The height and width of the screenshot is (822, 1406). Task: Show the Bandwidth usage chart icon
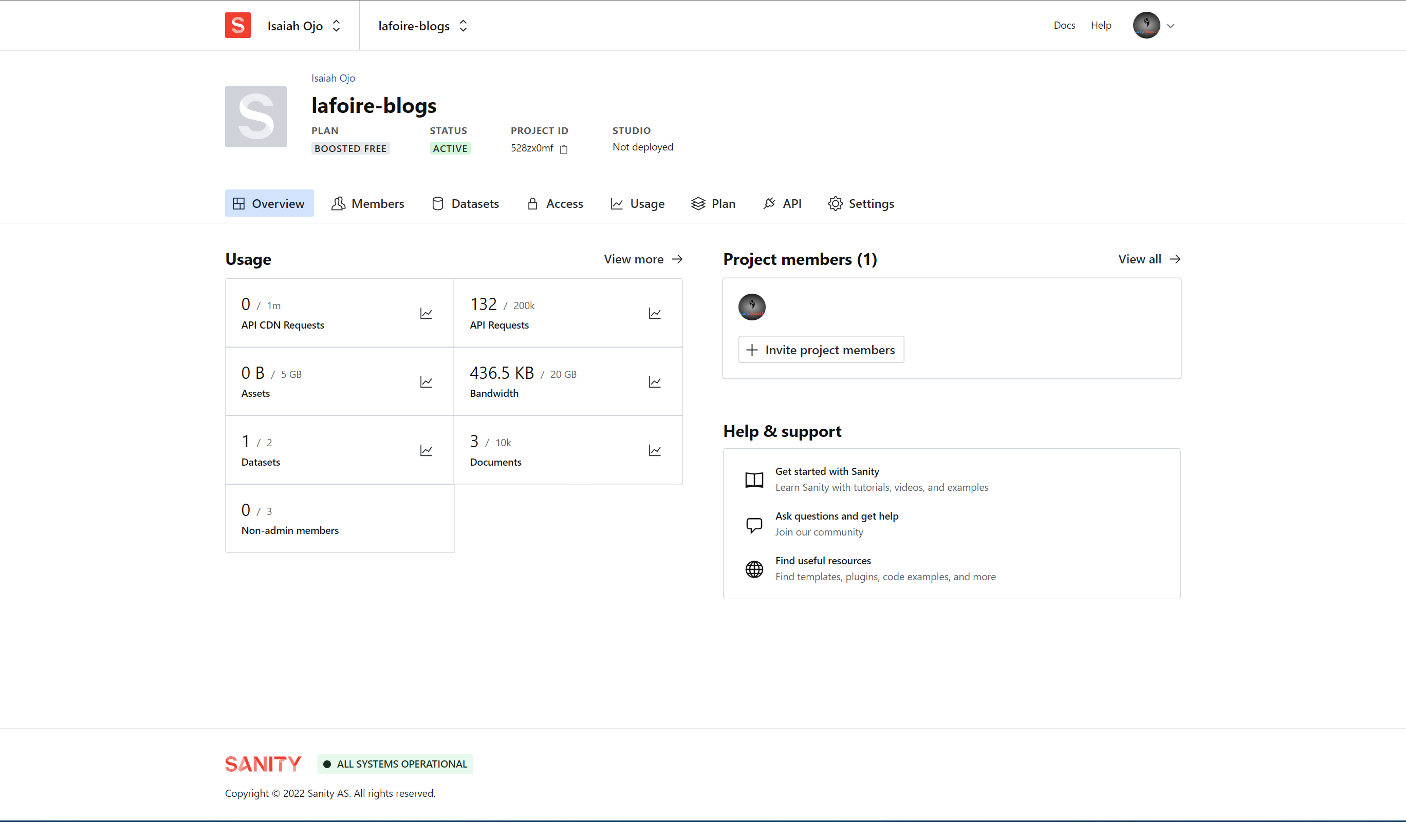pos(655,383)
